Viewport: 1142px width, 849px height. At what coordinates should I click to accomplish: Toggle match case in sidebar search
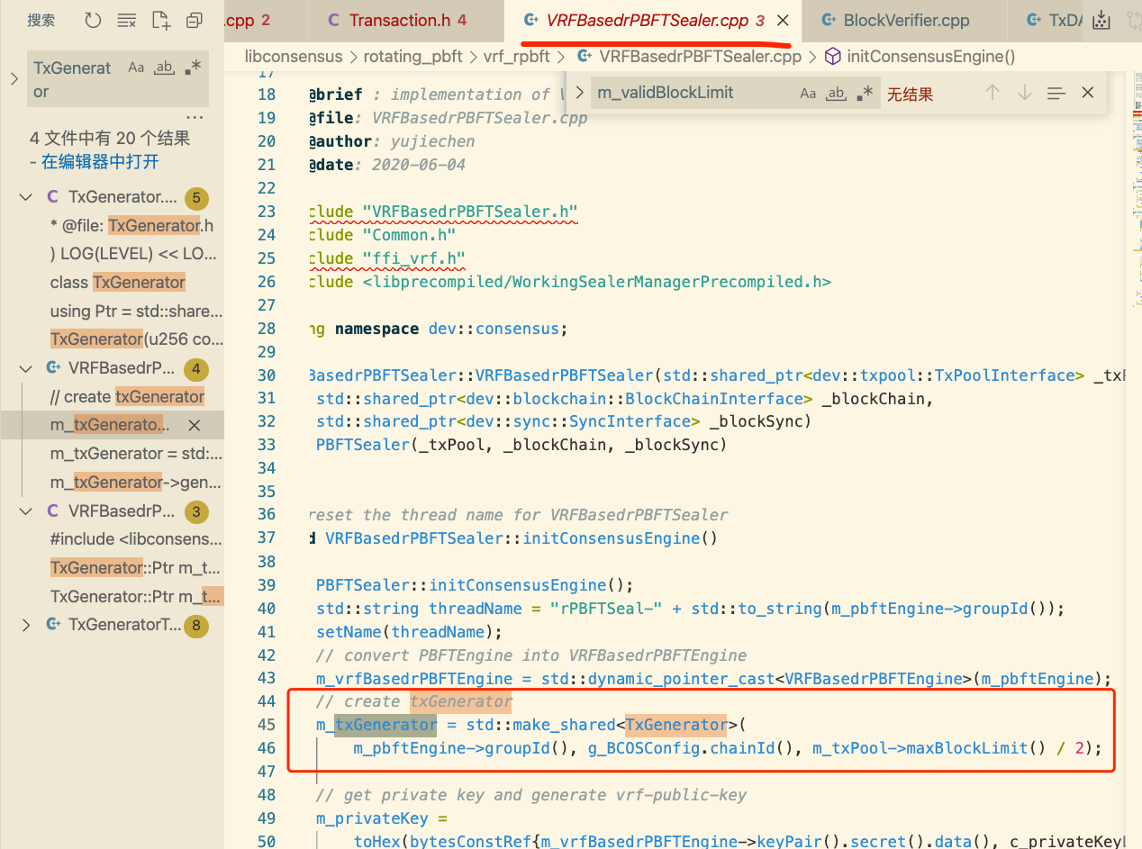pos(136,68)
